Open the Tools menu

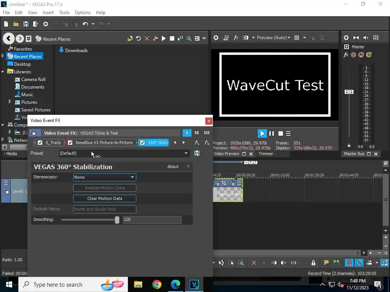coord(64,13)
